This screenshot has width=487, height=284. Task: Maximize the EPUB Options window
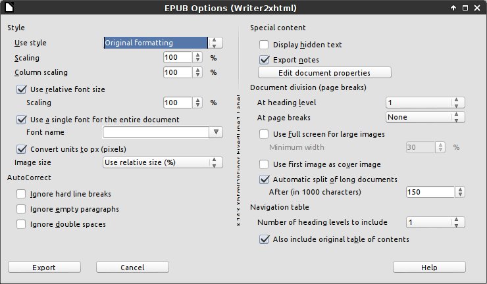(465, 8)
